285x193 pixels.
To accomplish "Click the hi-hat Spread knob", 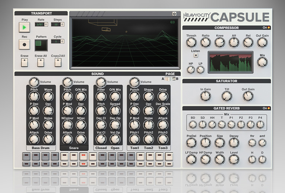I will click(x=115, y=111).
